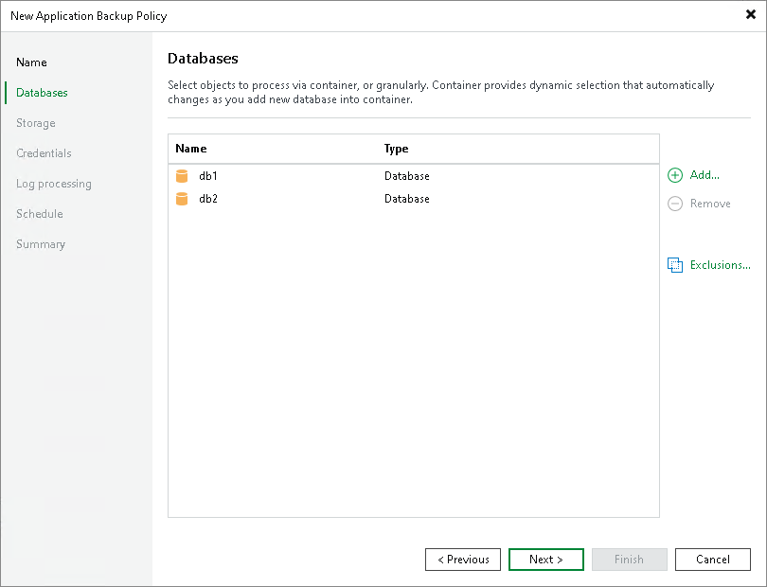This screenshot has width=767, height=587.
Task: Click the Name column header
Action: pyautogui.click(x=190, y=149)
